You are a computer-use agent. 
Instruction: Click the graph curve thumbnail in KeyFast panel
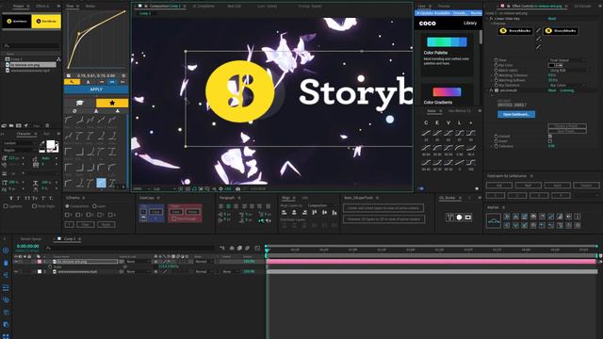(x=494, y=221)
